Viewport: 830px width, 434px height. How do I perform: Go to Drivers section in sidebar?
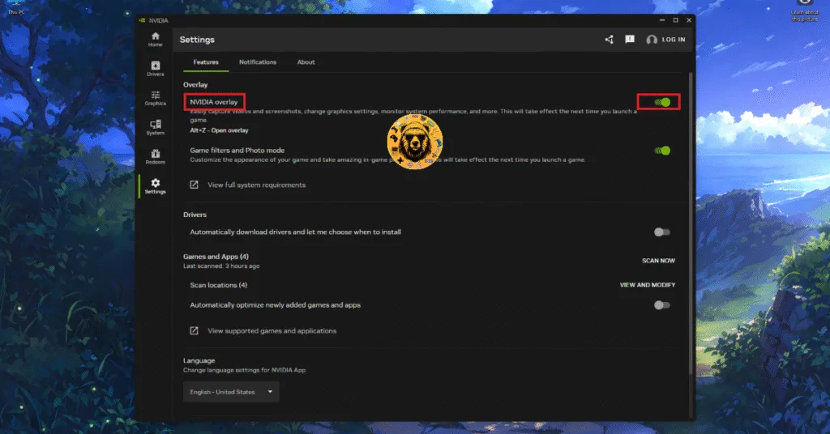155,69
